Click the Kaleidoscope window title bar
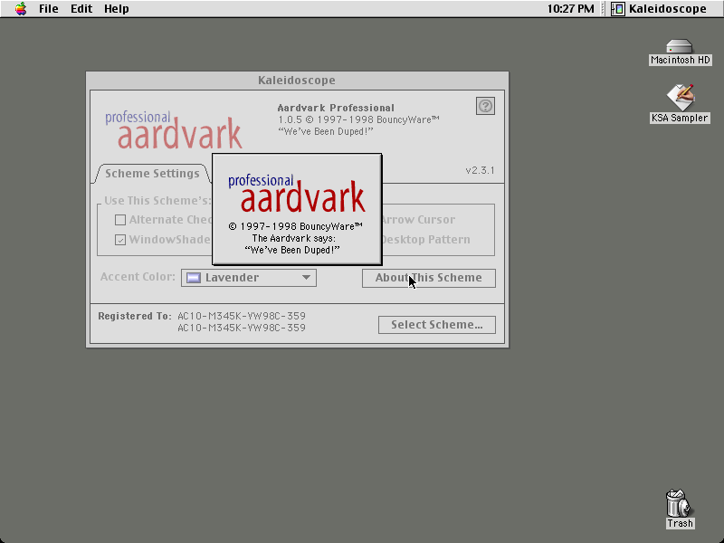Image resolution: width=724 pixels, height=543 pixels. tap(297, 81)
